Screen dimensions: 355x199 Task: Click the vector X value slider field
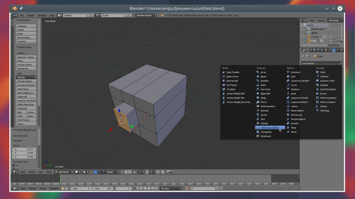click(x=24, y=149)
